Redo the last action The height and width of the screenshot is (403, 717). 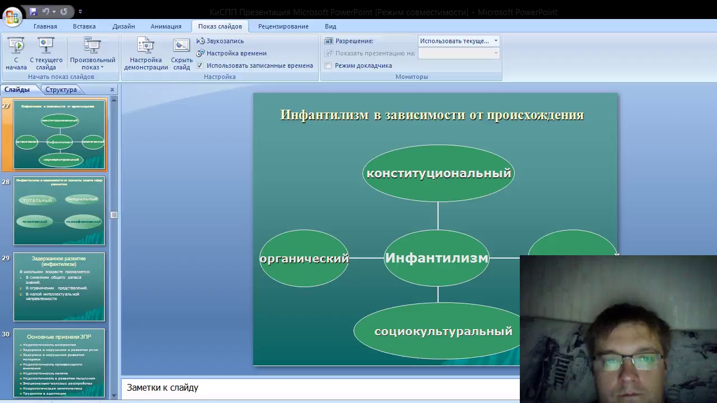(x=63, y=11)
